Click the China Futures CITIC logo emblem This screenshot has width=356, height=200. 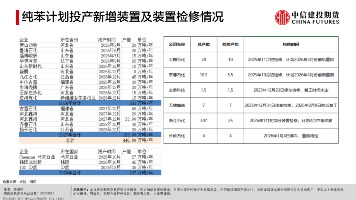(x=282, y=17)
